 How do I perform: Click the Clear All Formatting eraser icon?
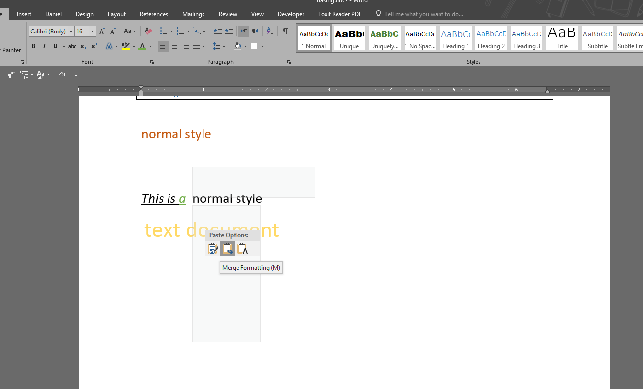[x=148, y=32]
